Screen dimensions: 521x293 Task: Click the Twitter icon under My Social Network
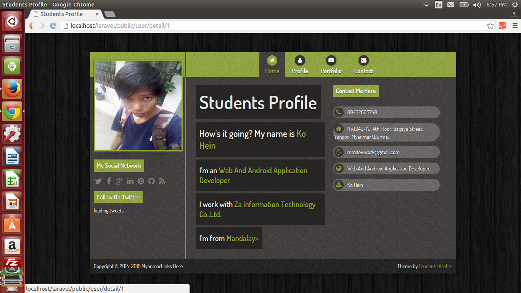point(98,181)
